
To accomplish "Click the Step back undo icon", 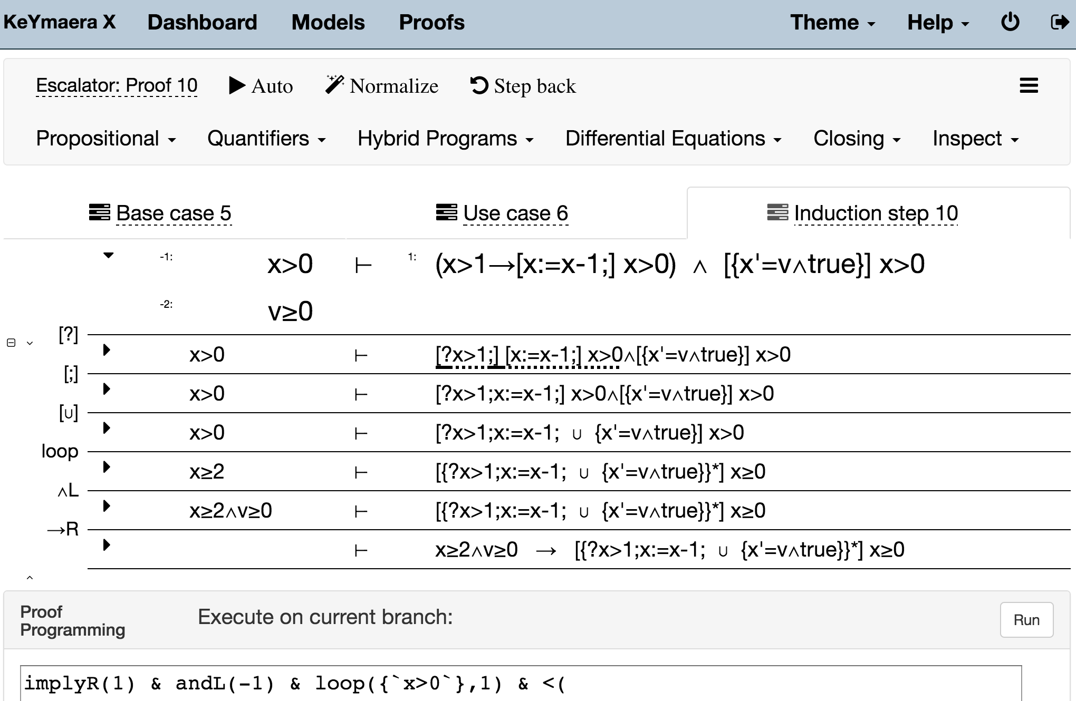I will [x=479, y=85].
